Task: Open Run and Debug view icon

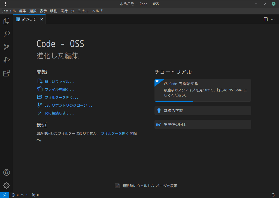Action: click(7, 60)
